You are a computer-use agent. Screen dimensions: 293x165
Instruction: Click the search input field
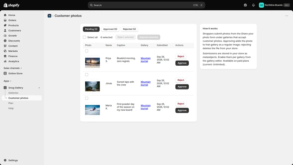(146, 5)
